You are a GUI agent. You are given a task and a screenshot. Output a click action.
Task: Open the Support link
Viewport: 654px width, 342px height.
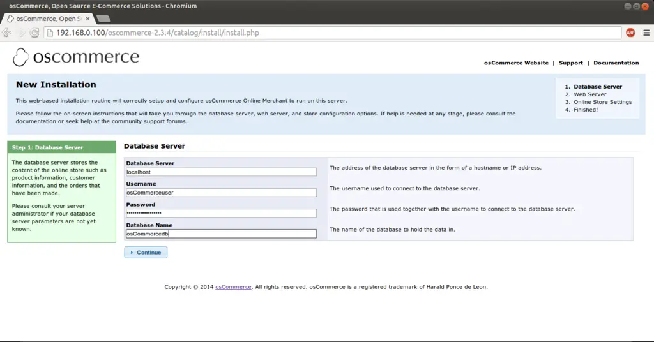570,63
